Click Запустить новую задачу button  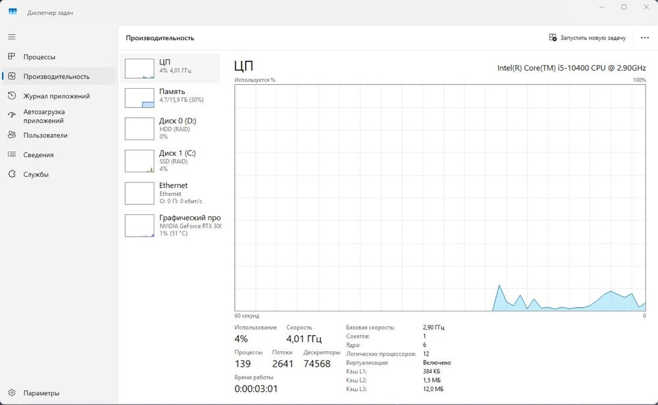587,37
